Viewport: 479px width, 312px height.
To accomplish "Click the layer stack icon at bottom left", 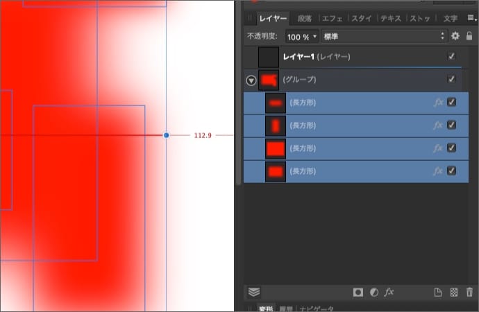I will [254, 293].
